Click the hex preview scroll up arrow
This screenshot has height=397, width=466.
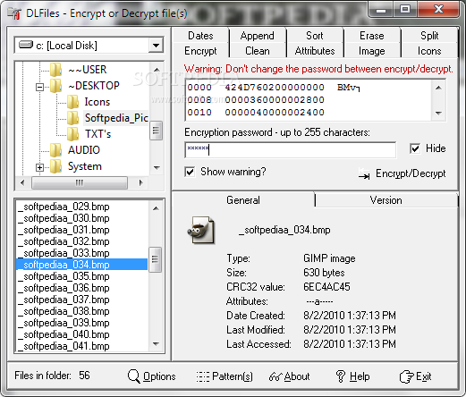pyautogui.click(x=438, y=88)
